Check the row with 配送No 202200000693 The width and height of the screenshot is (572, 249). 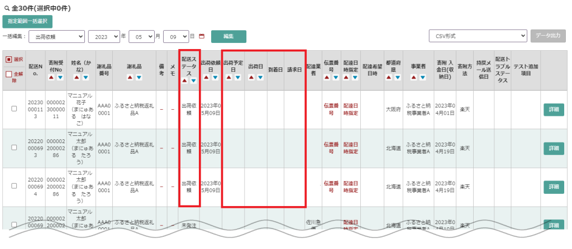click(14, 148)
